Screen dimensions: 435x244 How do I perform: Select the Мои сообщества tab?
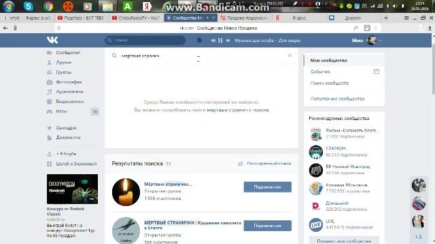pyautogui.click(x=344, y=60)
